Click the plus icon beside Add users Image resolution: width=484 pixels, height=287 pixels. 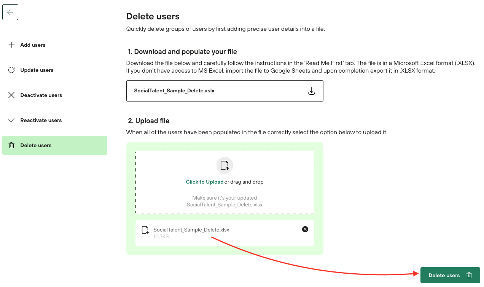pyautogui.click(x=11, y=45)
